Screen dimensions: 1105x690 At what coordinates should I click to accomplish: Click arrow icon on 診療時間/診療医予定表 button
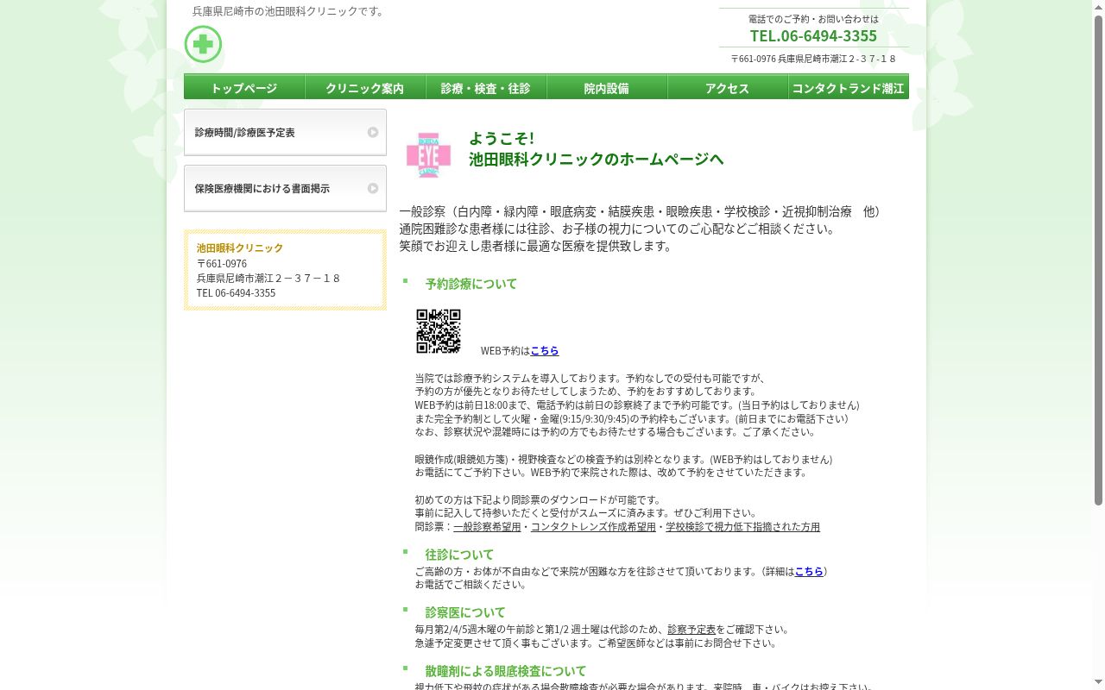pos(373,132)
